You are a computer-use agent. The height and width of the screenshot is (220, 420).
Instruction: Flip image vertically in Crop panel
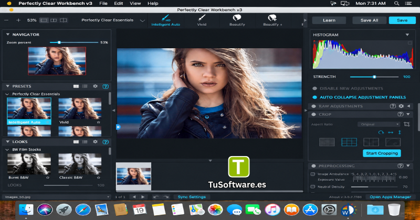[400, 133]
